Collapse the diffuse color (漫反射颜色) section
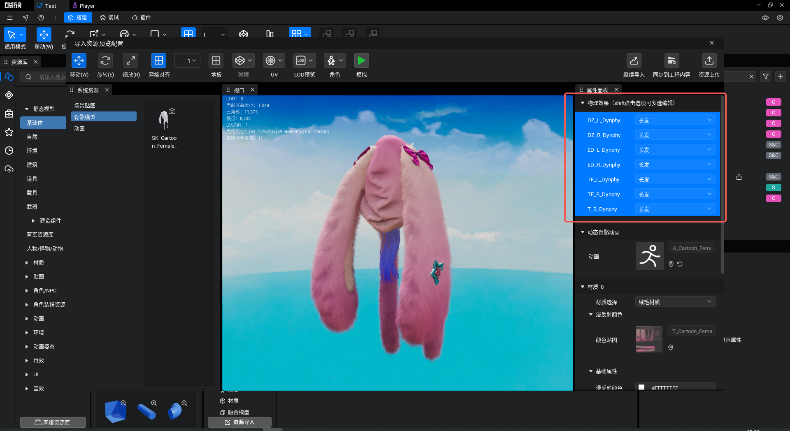The height and width of the screenshot is (431, 790). (591, 314)
